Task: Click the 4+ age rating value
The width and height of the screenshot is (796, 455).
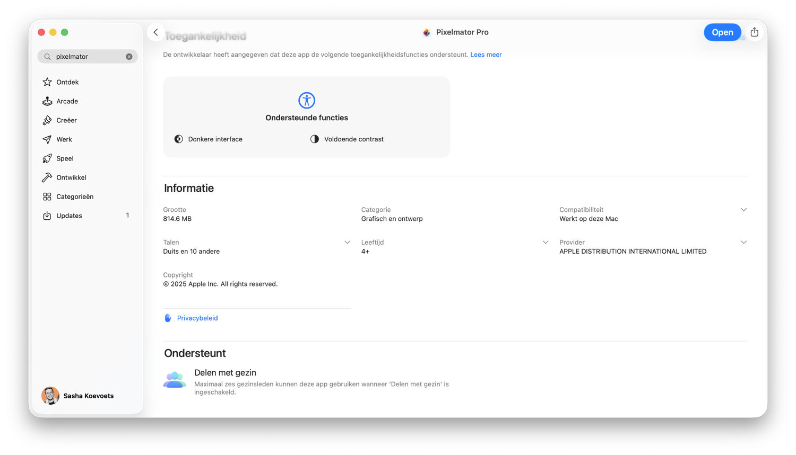Action: [366, 252]
